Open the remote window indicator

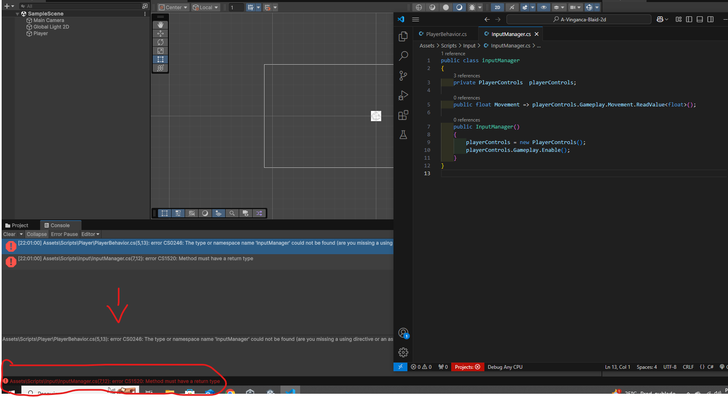point(400,367)
